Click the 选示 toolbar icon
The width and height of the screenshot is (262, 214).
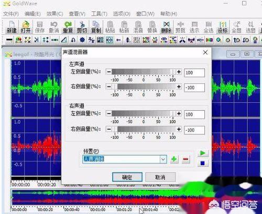point(194,27)
